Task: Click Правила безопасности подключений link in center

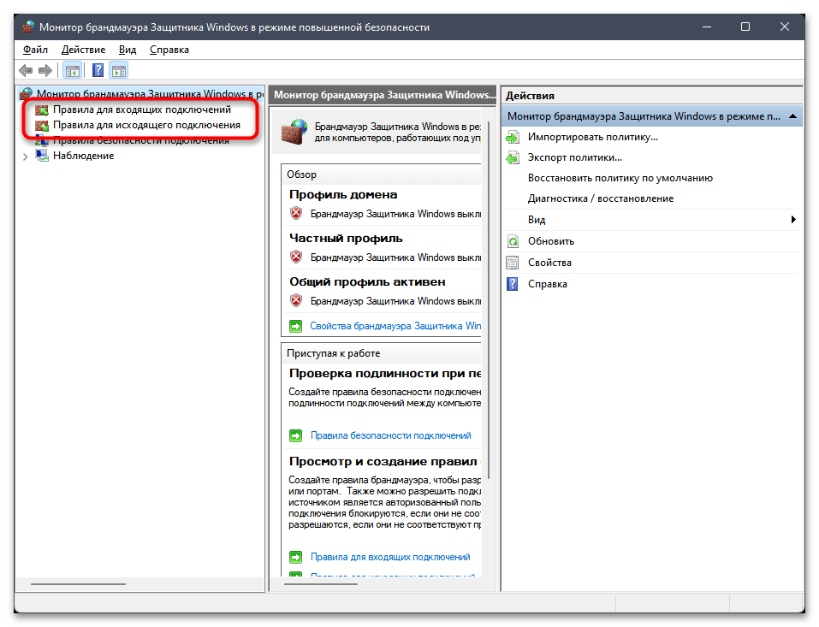Action: tap(390, 435)
